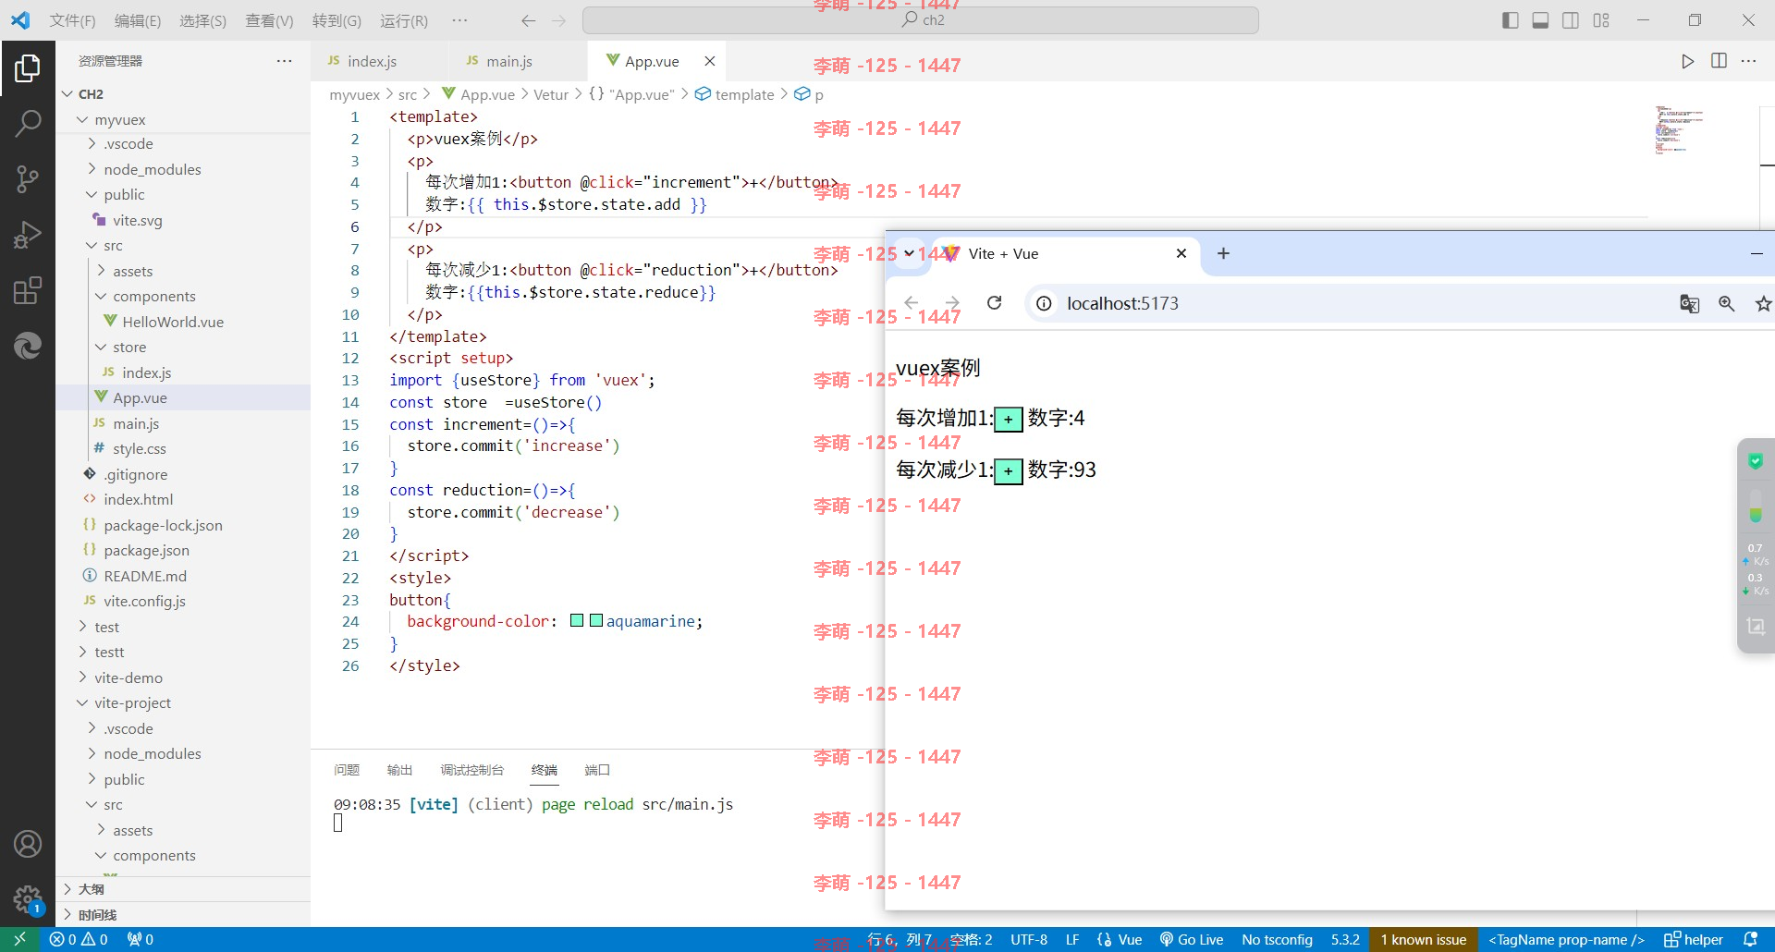Open Explorer panel More Actions ellipsis
Image resolution: width=1775 pixels, height=952 pixels.
[x=284, y=61]
